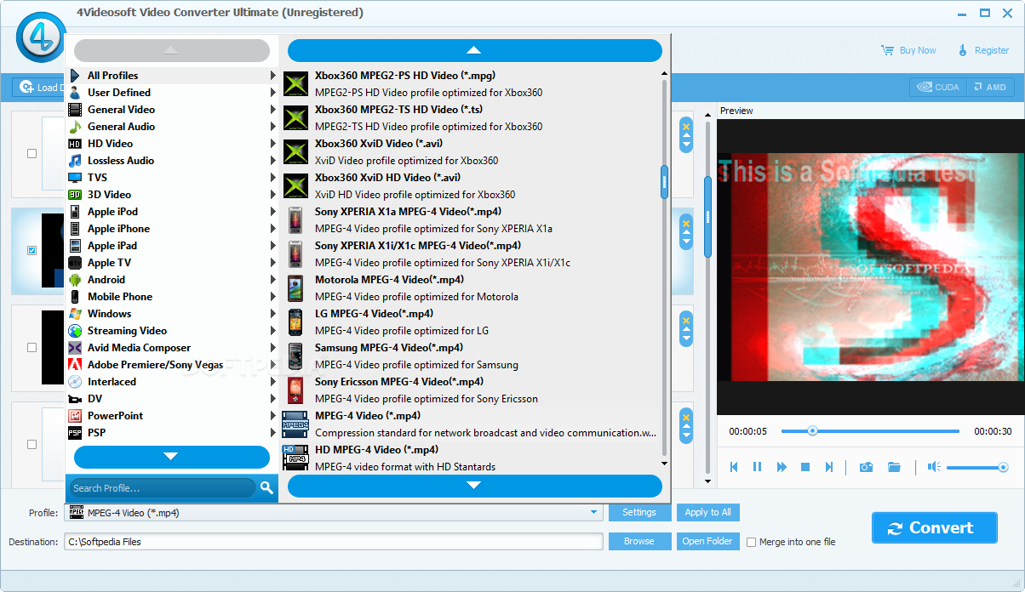This screenshot has height=592, width=1025.
Task: Adjust the volume slider handle
Action: pyautogui.click(x=1003, y=467)
